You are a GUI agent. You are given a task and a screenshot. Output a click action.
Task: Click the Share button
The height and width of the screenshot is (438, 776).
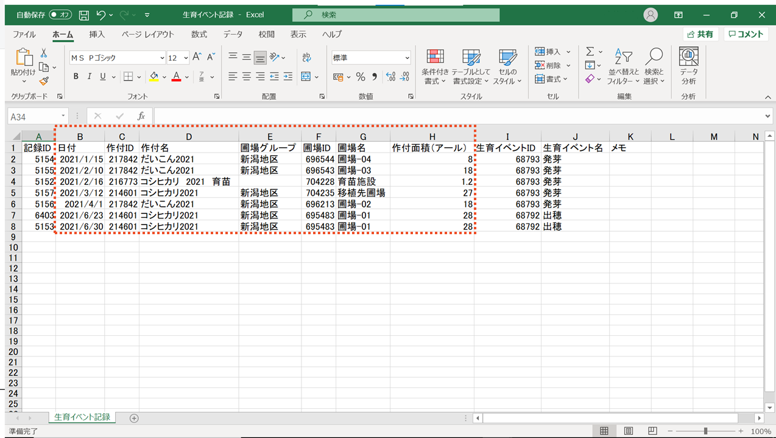coord(700,34)
